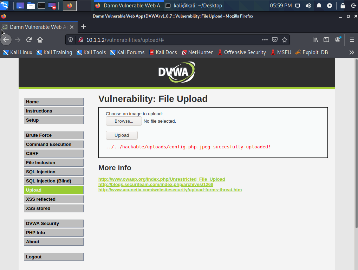The height and width of the screenshot is (270, 358).
Task: Click the tracking protection shield icon
Action: pos(71,40)
